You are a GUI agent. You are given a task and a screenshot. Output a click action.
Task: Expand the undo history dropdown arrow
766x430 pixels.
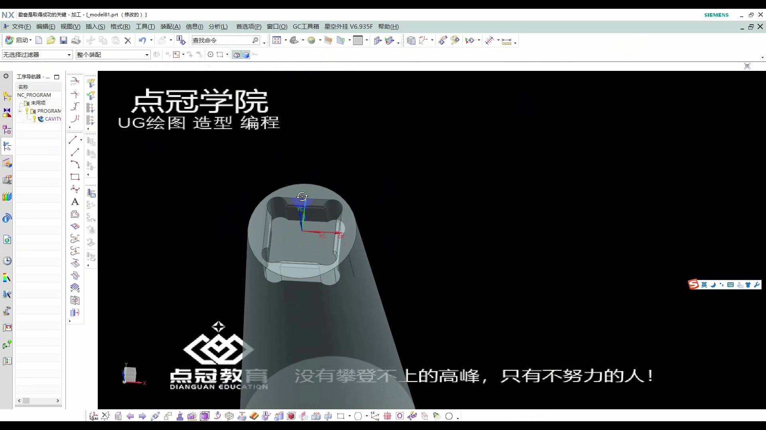151,40
